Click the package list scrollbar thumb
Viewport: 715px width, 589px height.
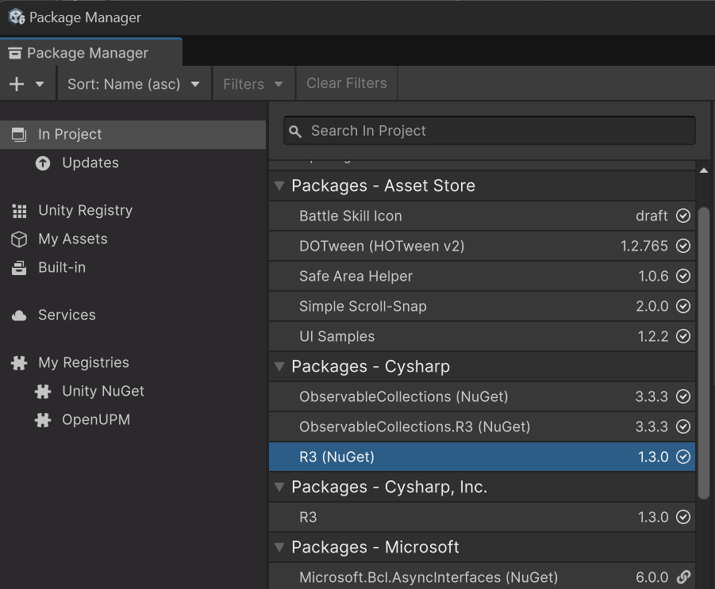(704, 352)
